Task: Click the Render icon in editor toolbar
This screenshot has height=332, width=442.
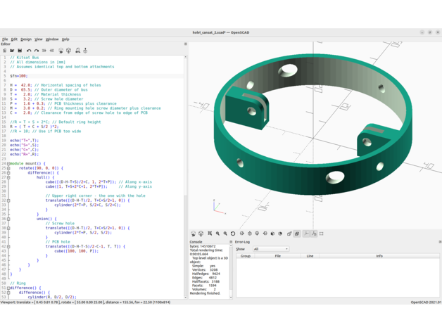Action: [68, 51]
